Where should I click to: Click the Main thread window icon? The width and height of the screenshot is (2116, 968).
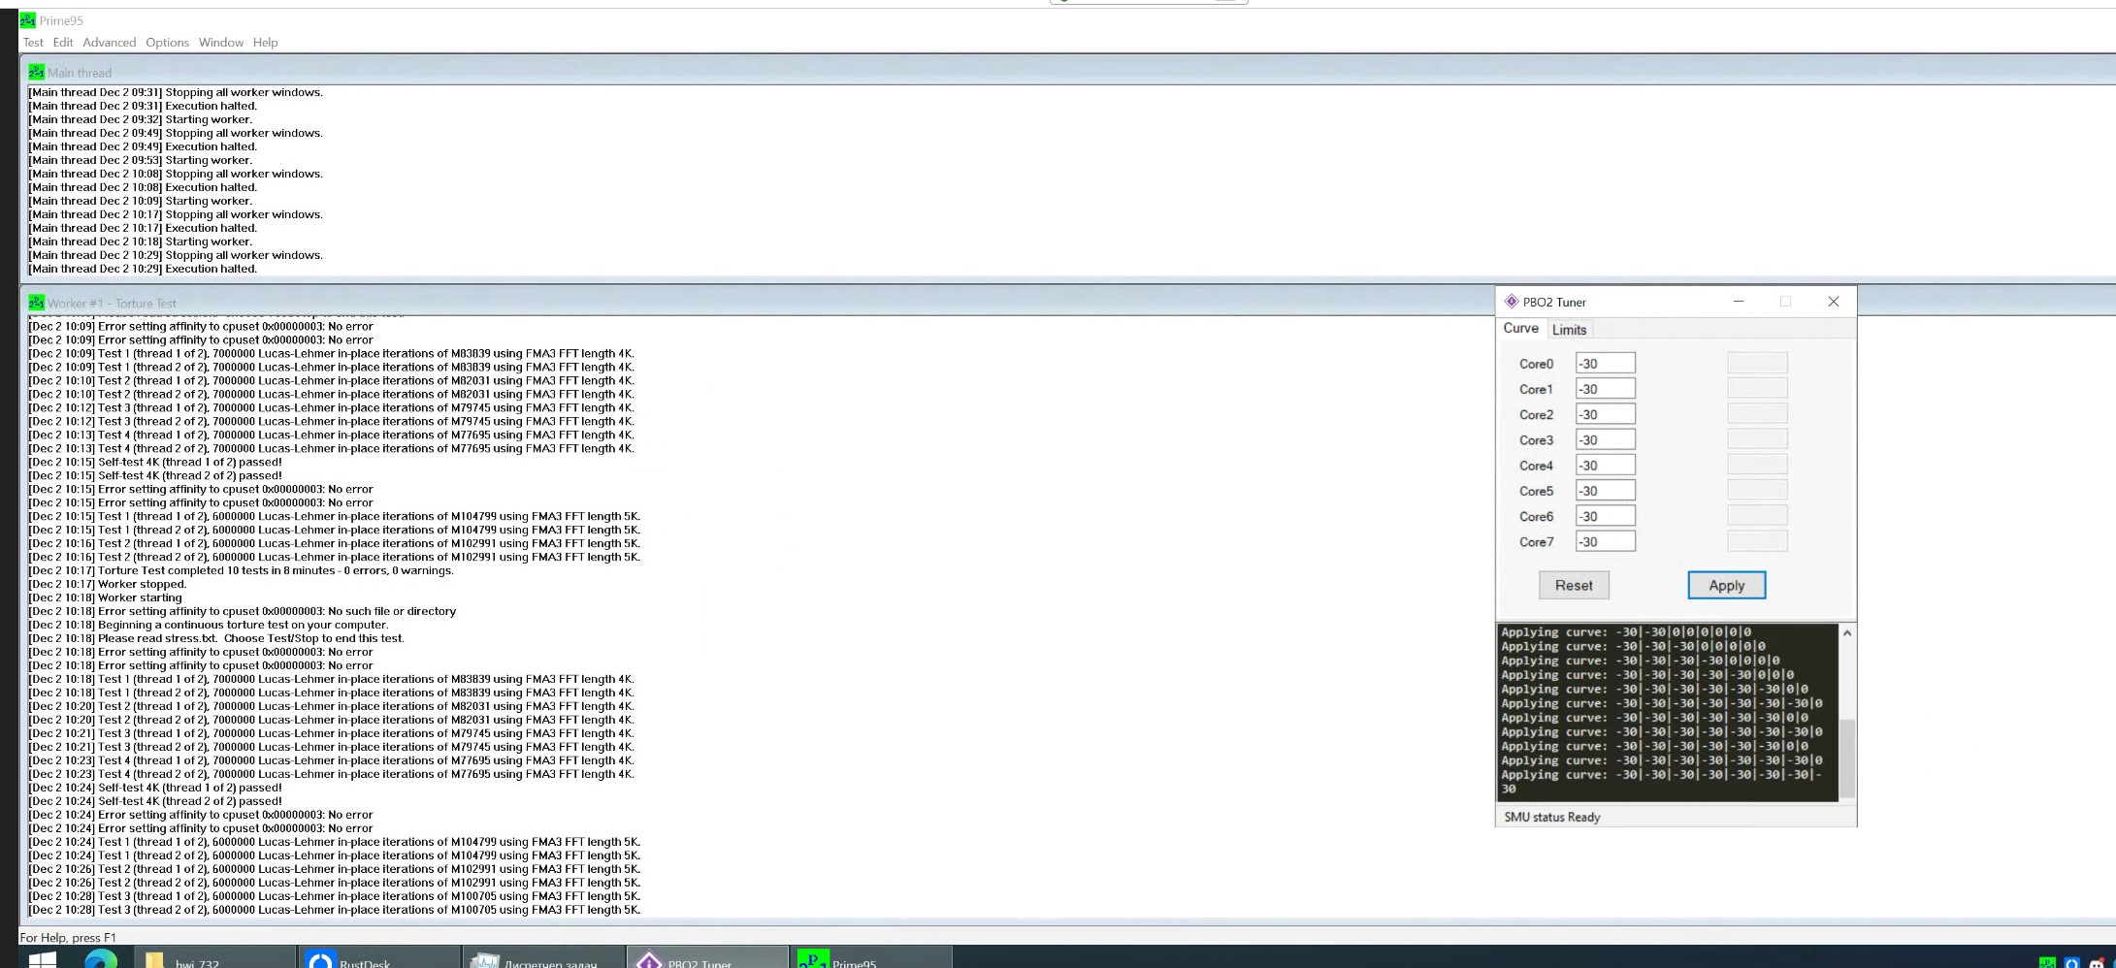pyautogui.click(x=36, y=72)
